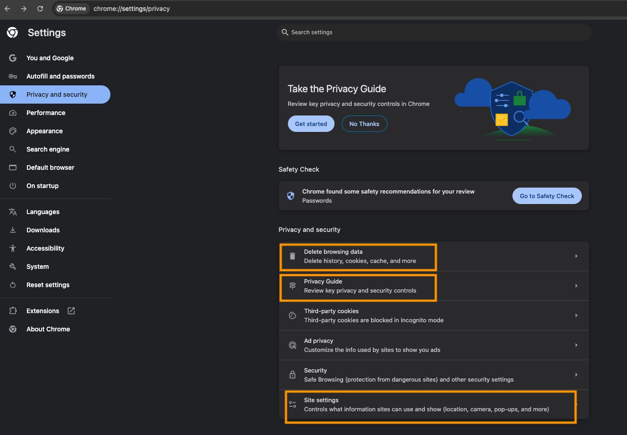The width and height of the screenshot is (627, 435).
Task: Click the power icon for On startup
Action: (13, 186)
